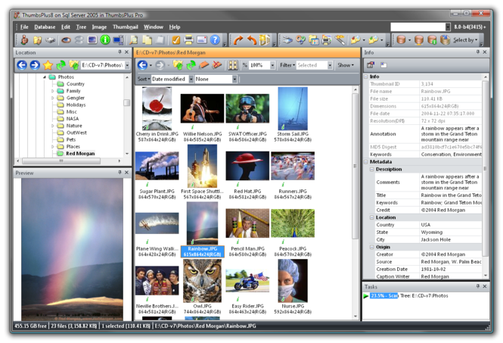Close the Location panel
This screenshot has width=503, height=343.
(x=127, y=52)
